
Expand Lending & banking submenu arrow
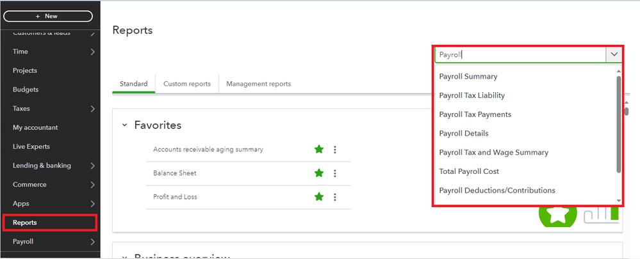point(93,166)
